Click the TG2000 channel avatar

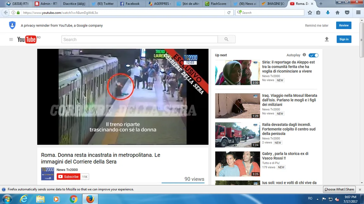47,174
